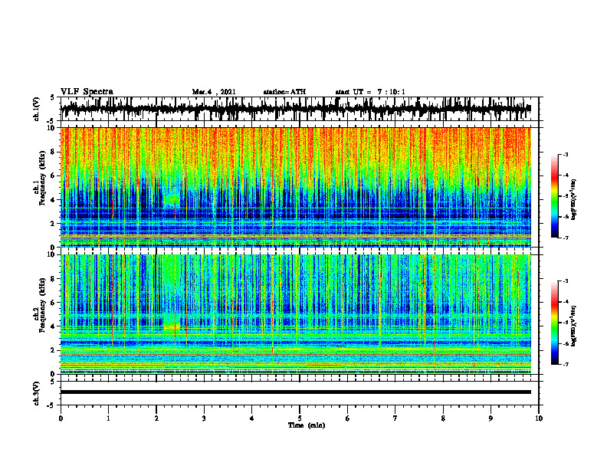The width and height of the screenshot is (607, 469).
Task: Click time axis tick label "1"
Action: click(108, 418)
